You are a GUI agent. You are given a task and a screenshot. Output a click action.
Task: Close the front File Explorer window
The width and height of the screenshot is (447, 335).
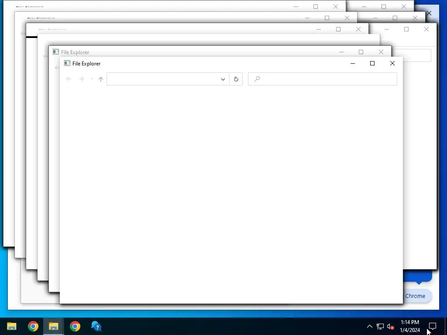392,63
